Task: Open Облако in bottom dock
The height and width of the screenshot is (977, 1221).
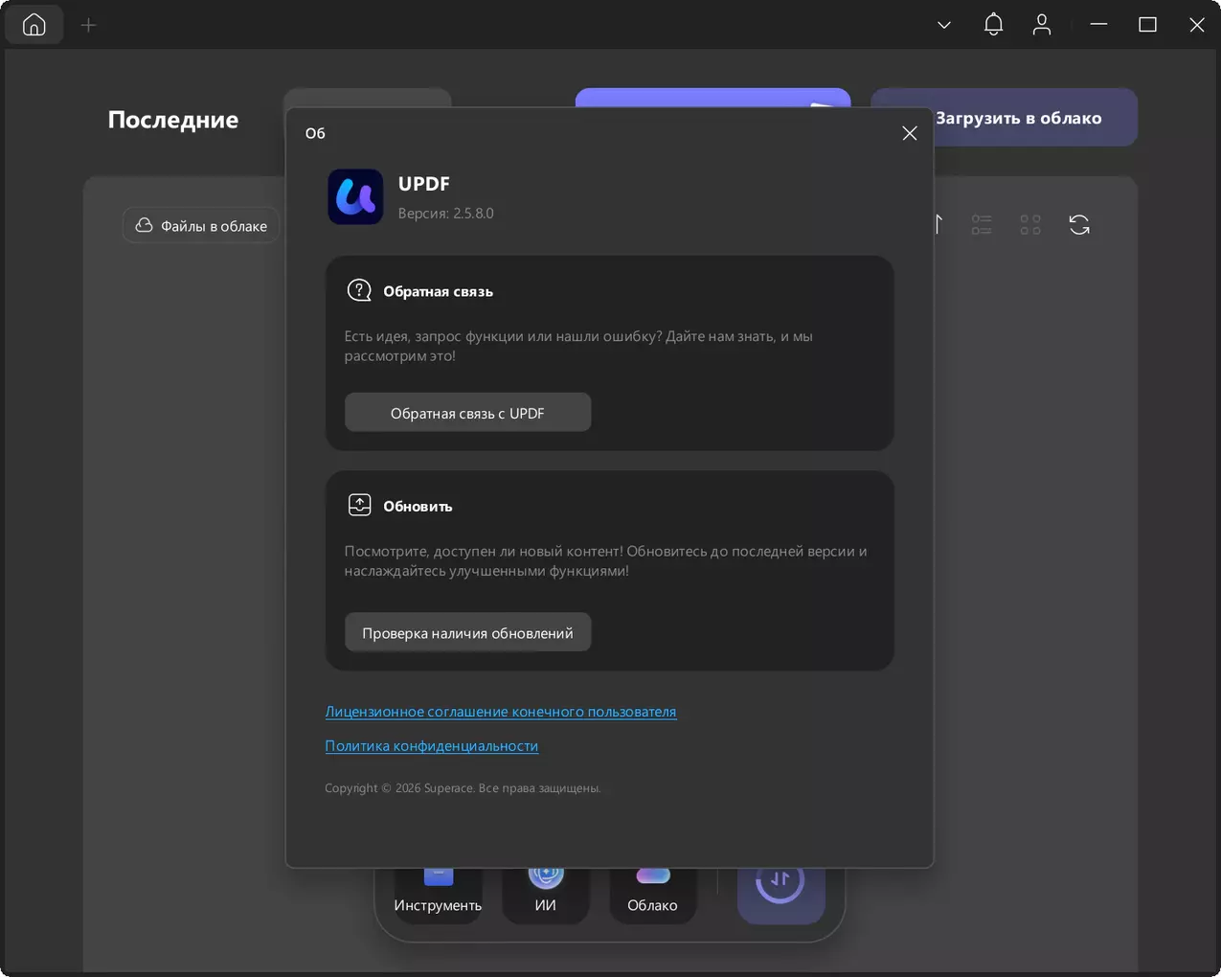Action: (652, 895)
